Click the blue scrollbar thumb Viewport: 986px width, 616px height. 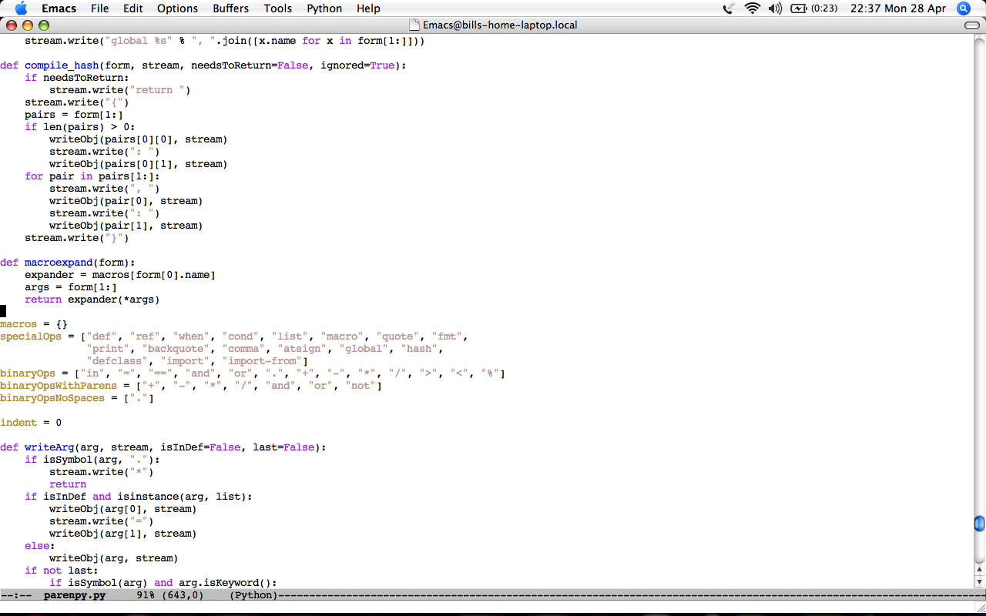point(979,524)
